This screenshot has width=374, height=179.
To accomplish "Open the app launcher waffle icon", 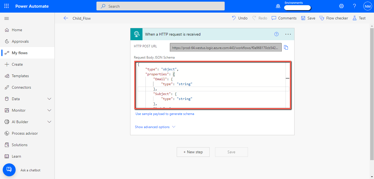I will pyautogui.click(x=7, y=6).
